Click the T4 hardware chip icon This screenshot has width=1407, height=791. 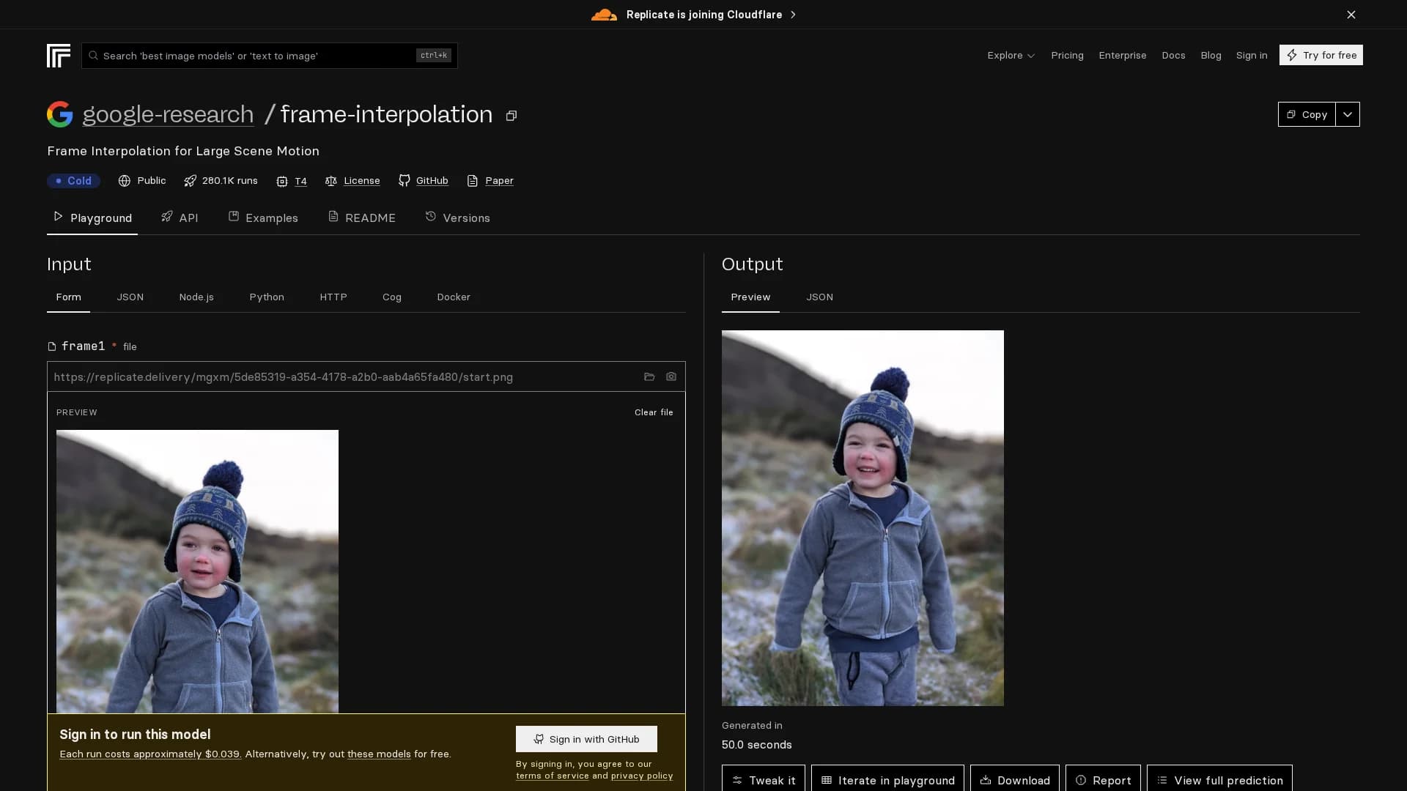tap(282, 181)
